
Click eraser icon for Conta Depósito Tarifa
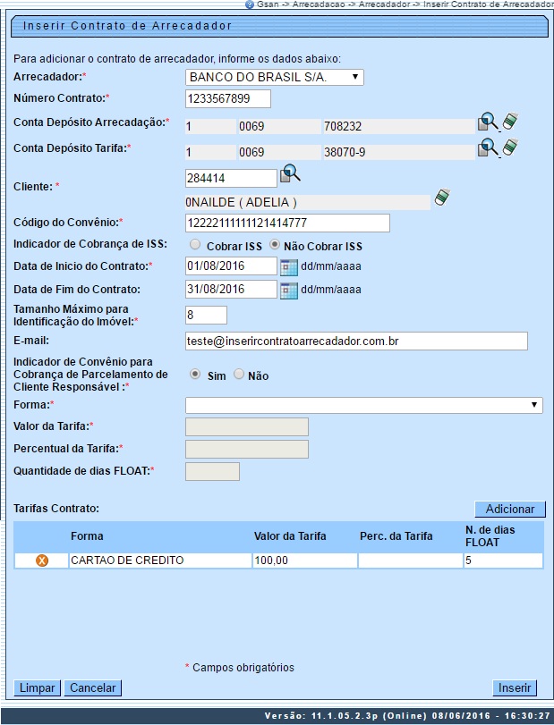(510, 148)
